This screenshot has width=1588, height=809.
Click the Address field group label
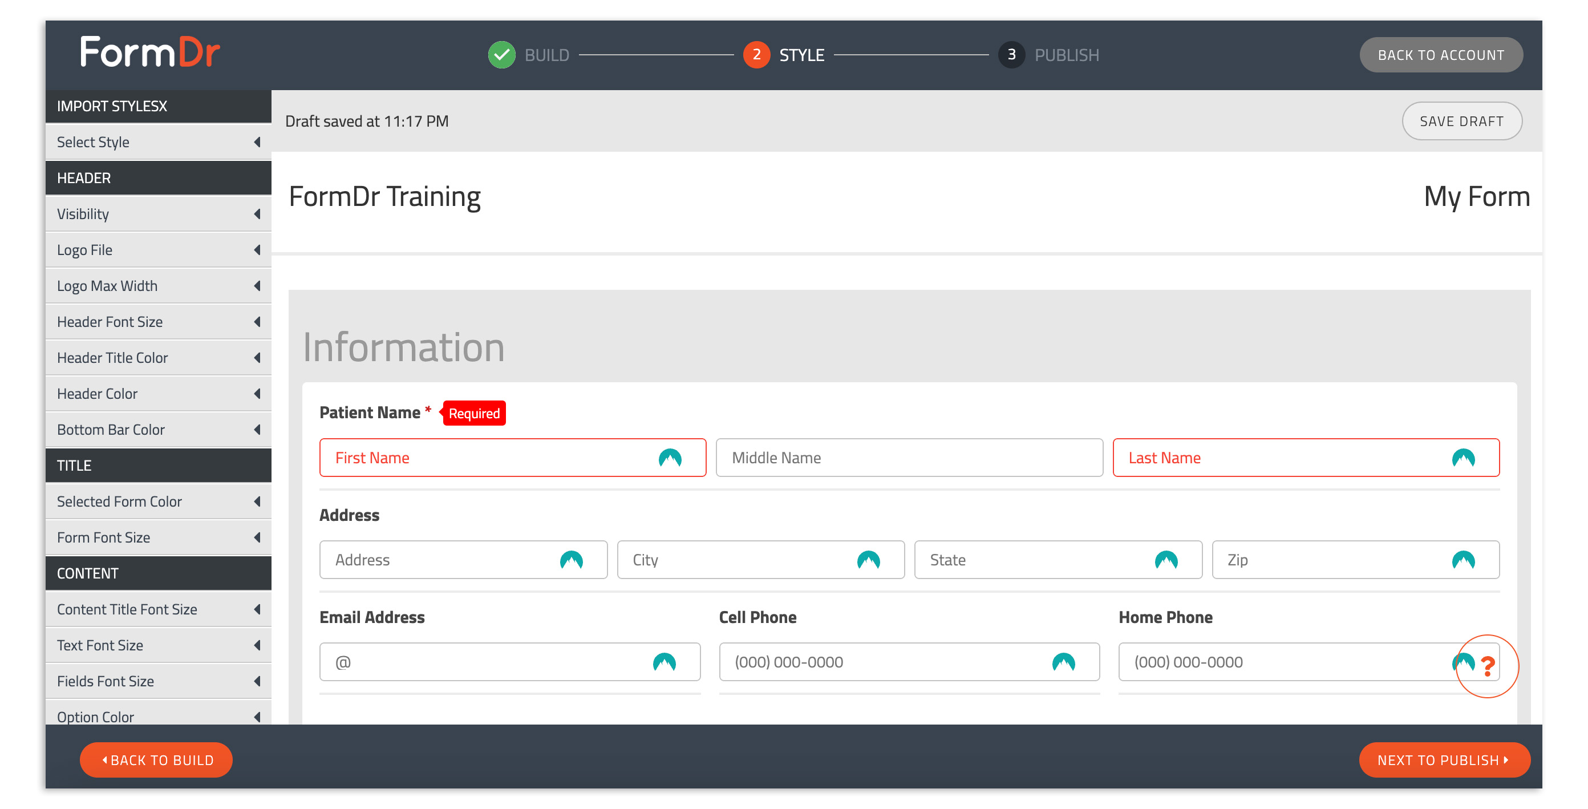349,515
